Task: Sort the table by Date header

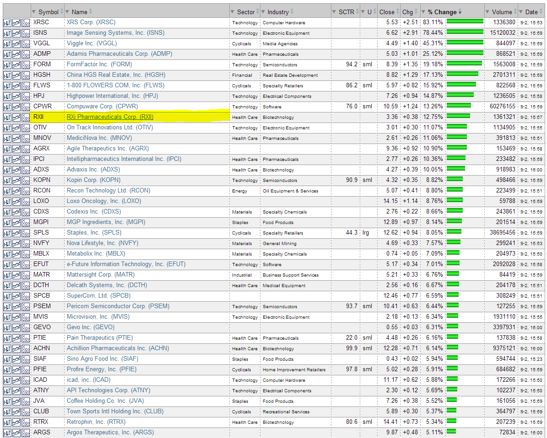Action: pyautogui.click(x=531, y=12)
